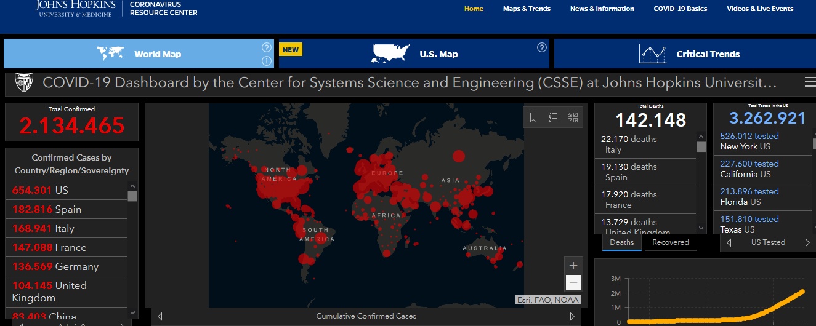816x326 pixels.
Task: Open COVID-19 Basics menu
Action: click(x=680, y=9)
